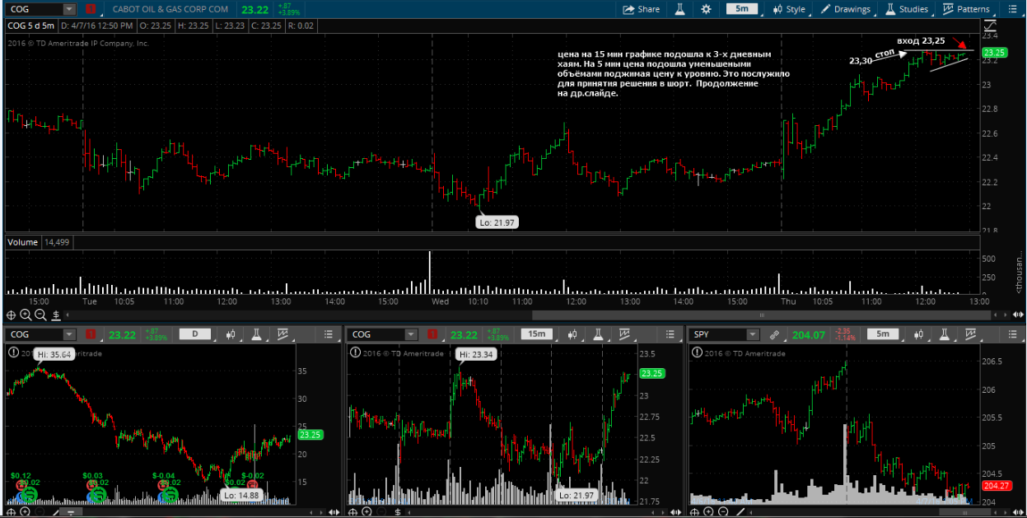Screen dimensions: 1027x518
Task: Click the info icon in daily chart corner
Action: click(13, 352)
